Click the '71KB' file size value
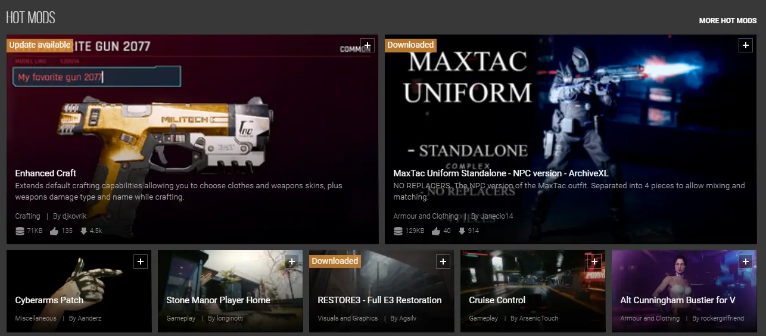 point(35,231)
